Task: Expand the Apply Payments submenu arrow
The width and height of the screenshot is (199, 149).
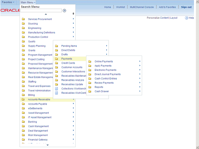Action: [140, 66]
